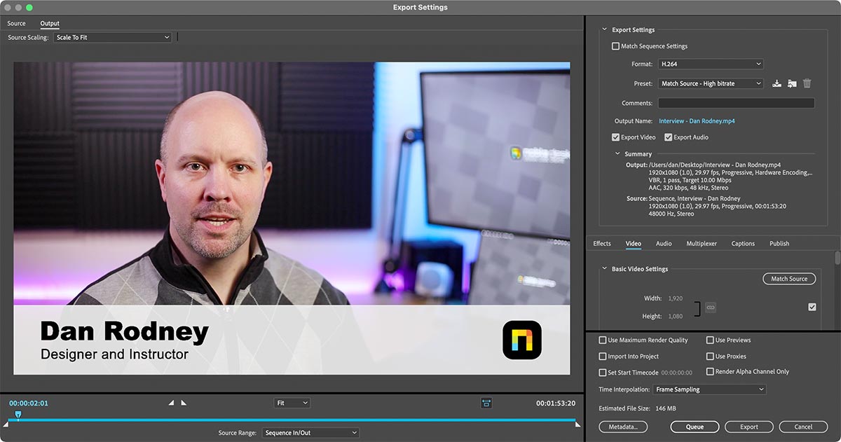Click the Queue button

coord(695,427)
